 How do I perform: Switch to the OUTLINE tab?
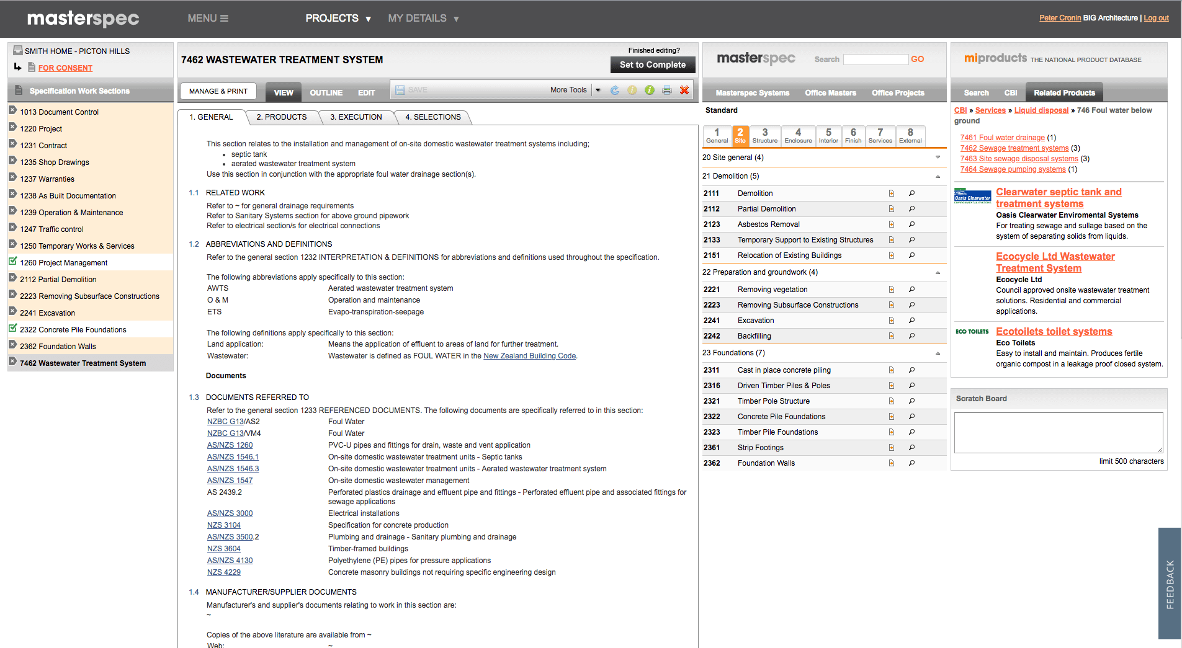point(326,92)
